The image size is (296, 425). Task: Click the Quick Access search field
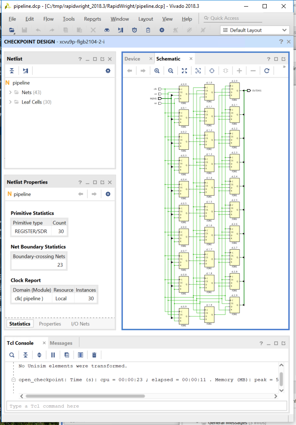pos(233,18)
